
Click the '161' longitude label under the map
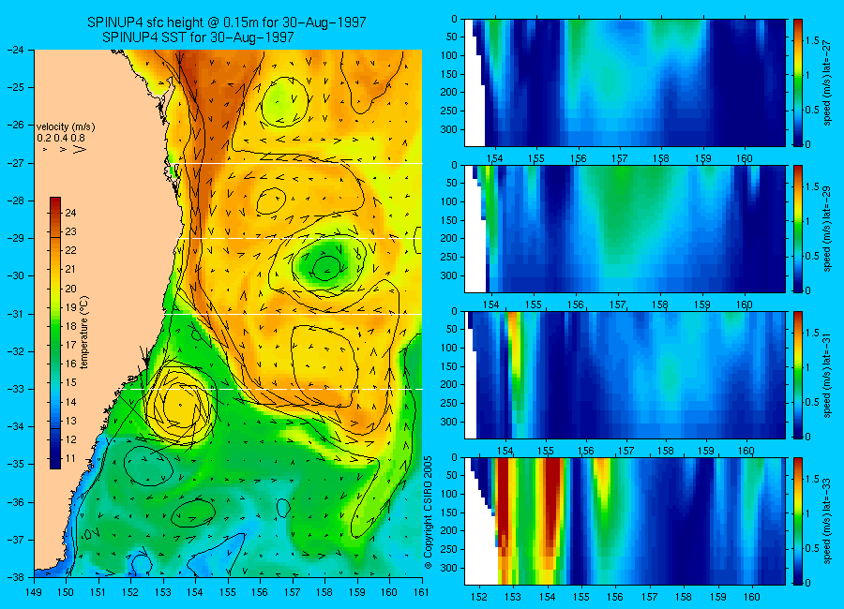421,592
